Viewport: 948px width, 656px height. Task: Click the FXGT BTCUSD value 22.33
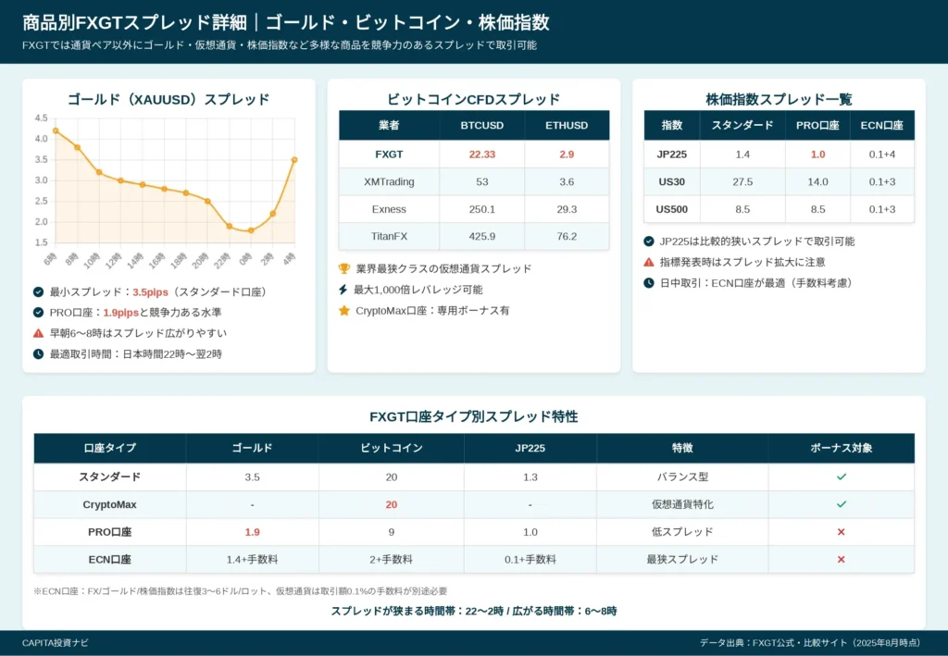[482, 155]
